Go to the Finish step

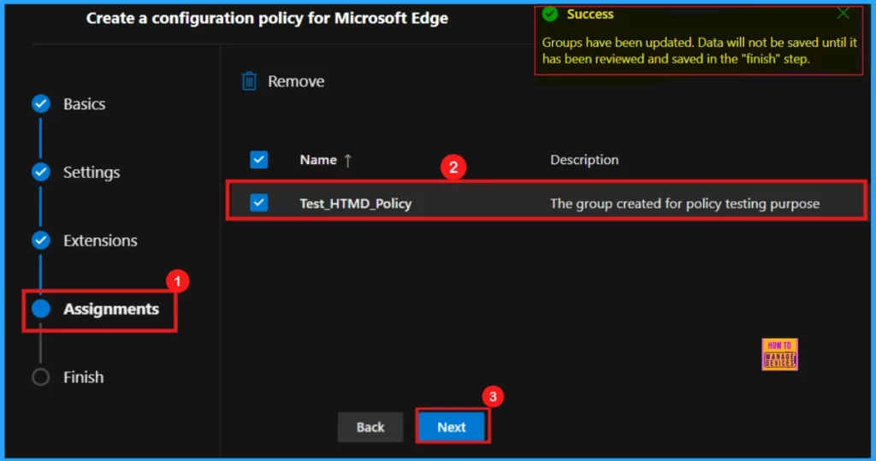(84, 377)
